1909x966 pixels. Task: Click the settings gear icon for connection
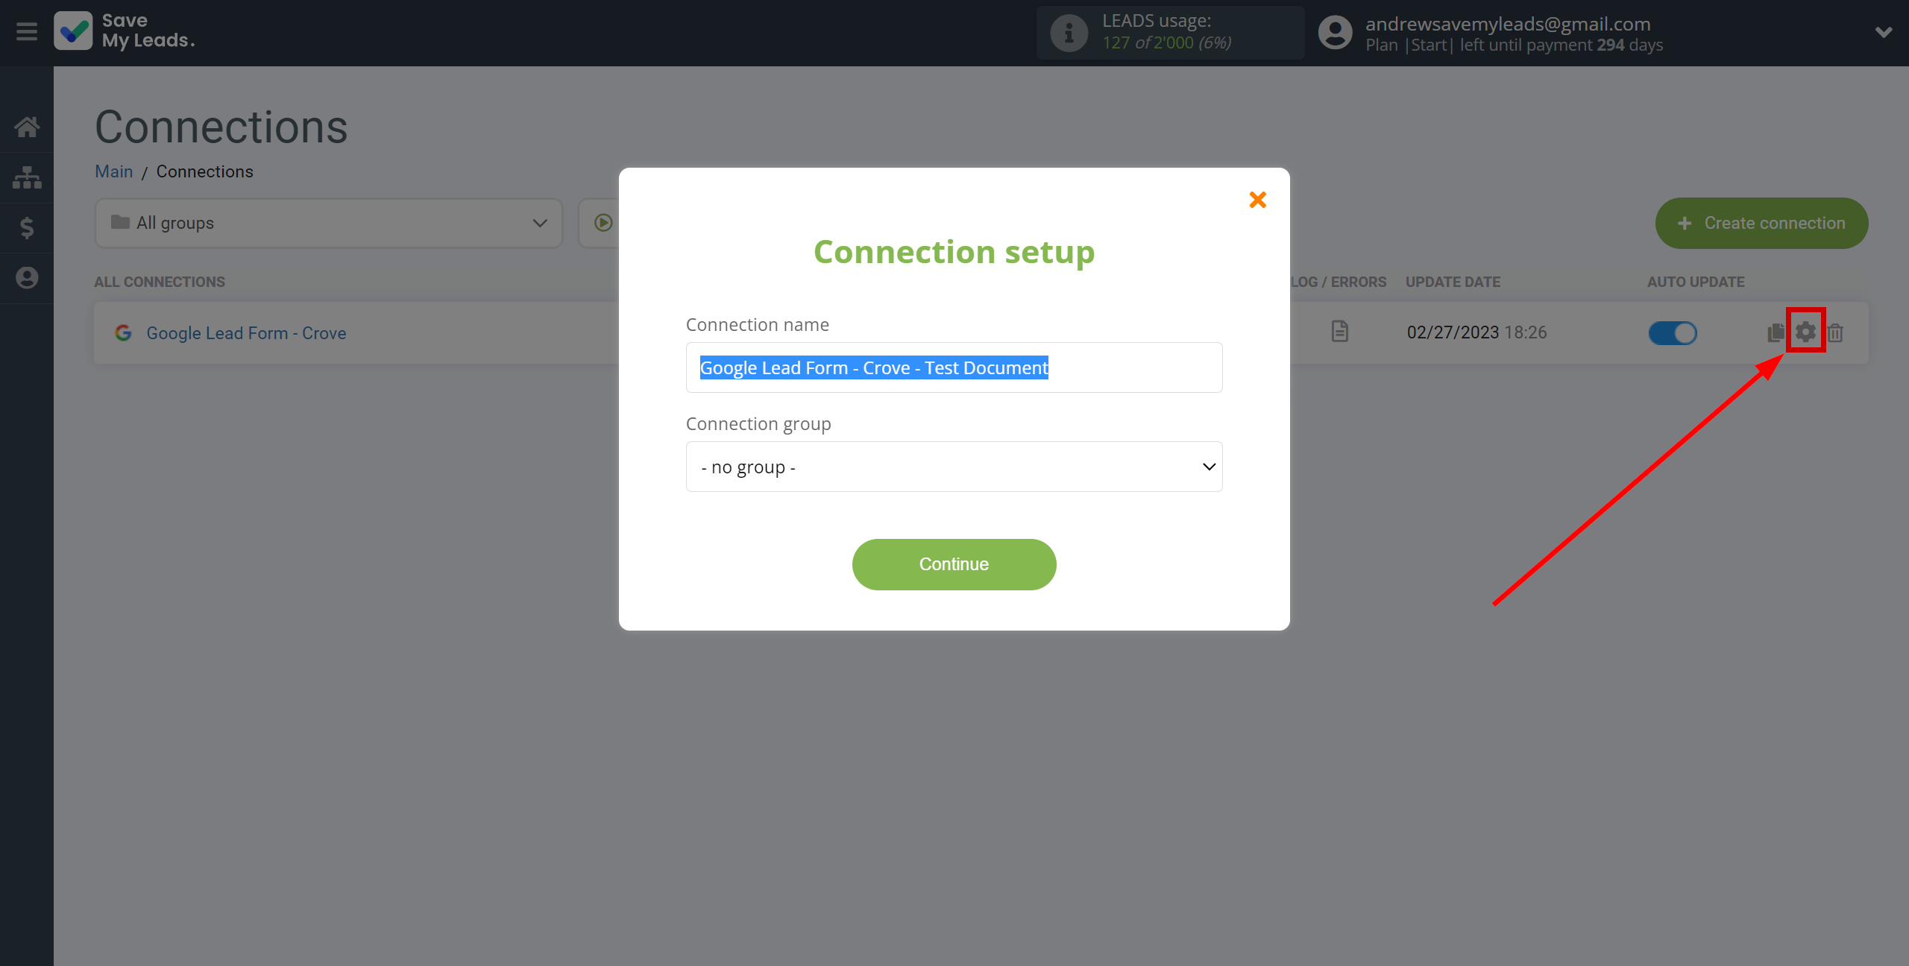(x=1805, y=332)
